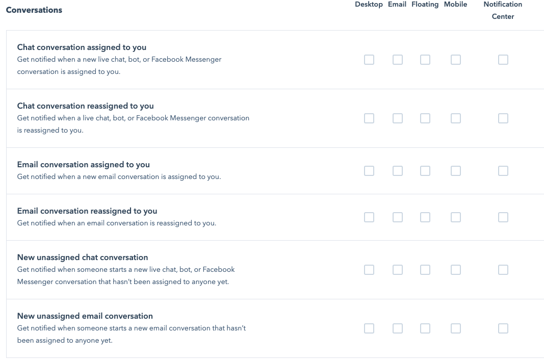Viewport: 544px width, 359px height.
Task: Enable Notification Center for email conversation assigned to you
Action: pyautogui.click(x=503, y=171)
